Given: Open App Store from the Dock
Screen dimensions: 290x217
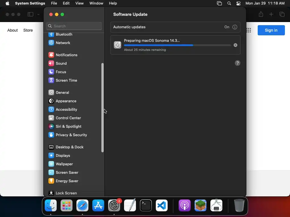Looking at the screenshot, I should tap(98, 205).
